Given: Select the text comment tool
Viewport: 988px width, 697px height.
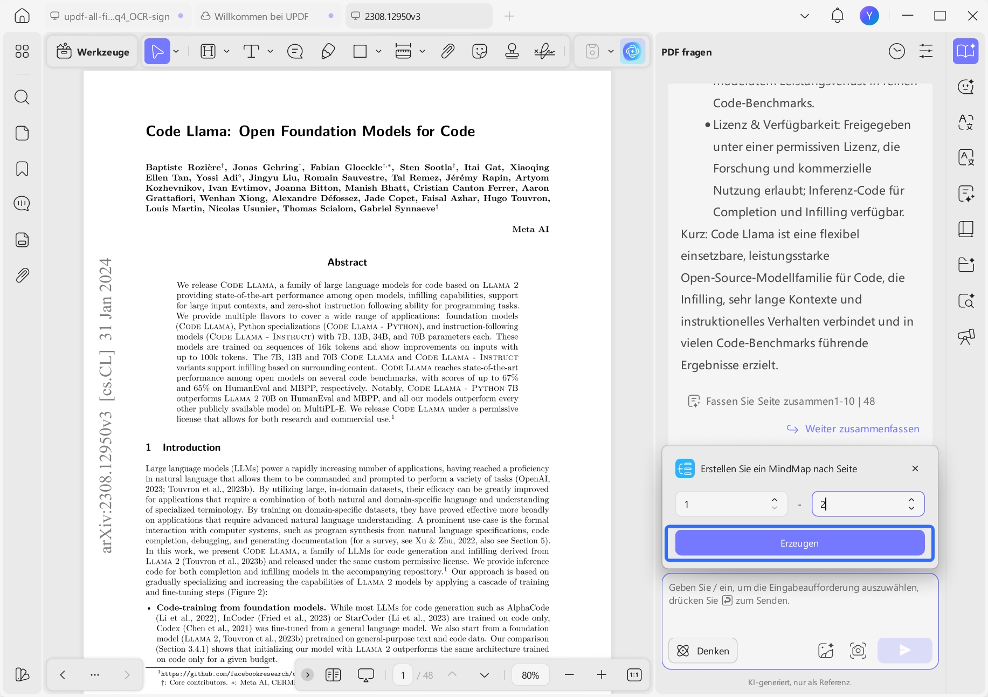Looking at the screenshot, I should pyautogui.click(x=251, y=52).
